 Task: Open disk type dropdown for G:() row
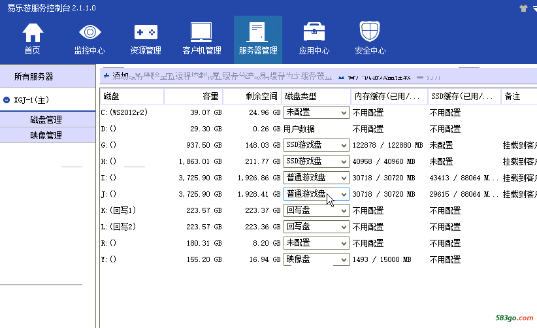pyautogui.click(x=316, y=145)
